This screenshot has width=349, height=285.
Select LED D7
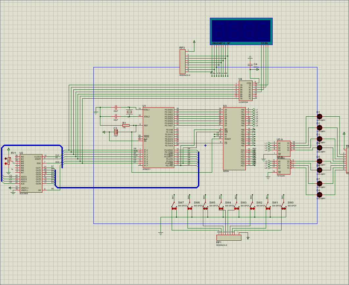tap(319, 183)
